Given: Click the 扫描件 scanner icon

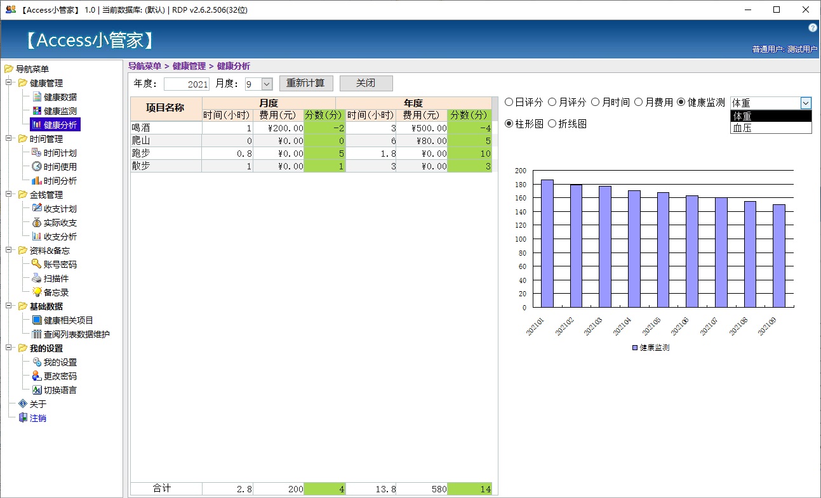Looking at the screenshot, I should click(x=37, y=278).
